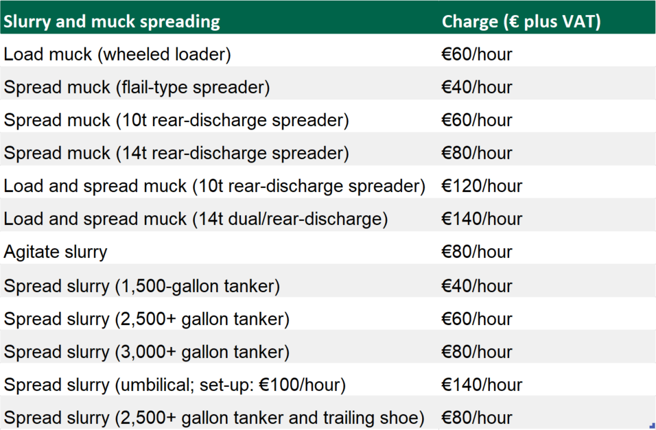Click the €40/hour charge for flail-type spreader
Viewport: 656px width, 430px height.
pos(477,88)
